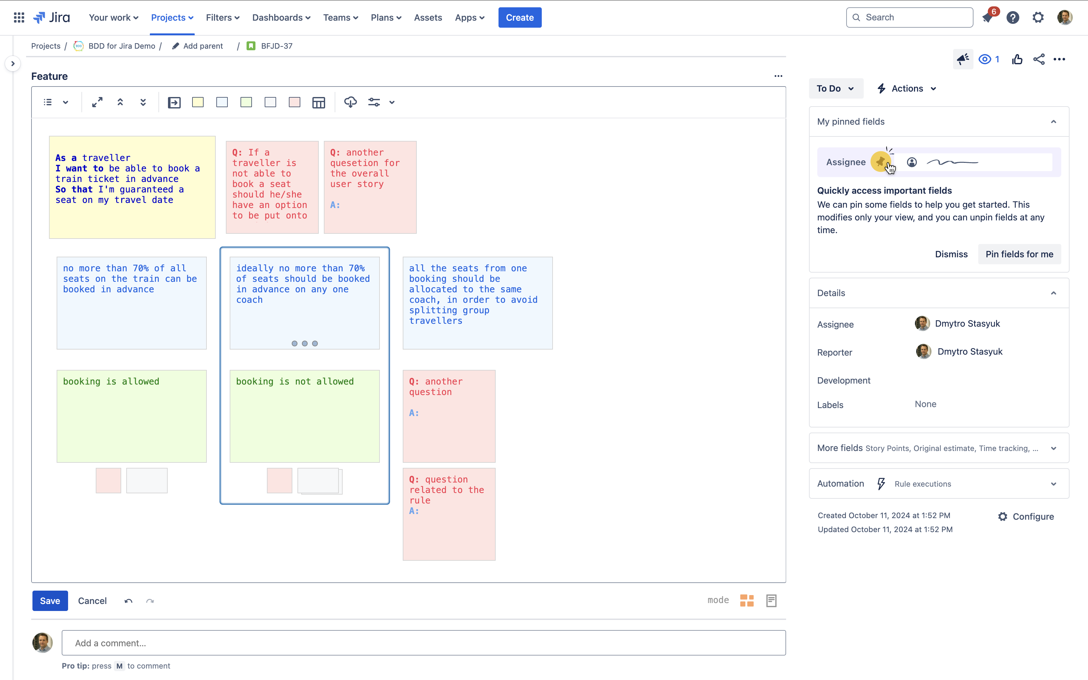The image size is (1088, 680).
Task: Expand the collapsed left sidebar
Action: pos(13,63)
